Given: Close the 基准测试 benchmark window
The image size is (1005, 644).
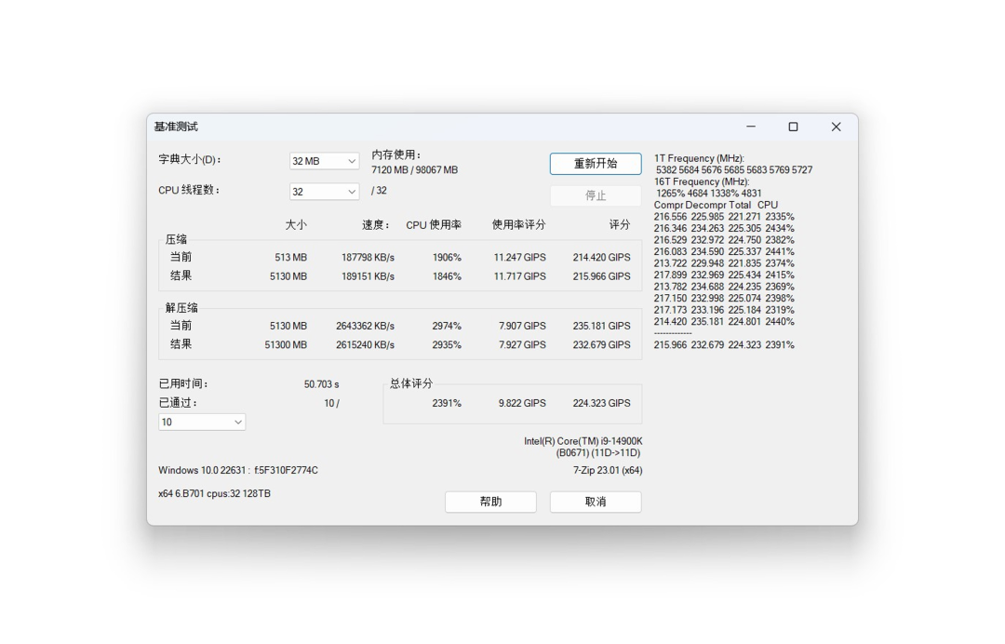Looking at the screenshot, I should (836, 127).
